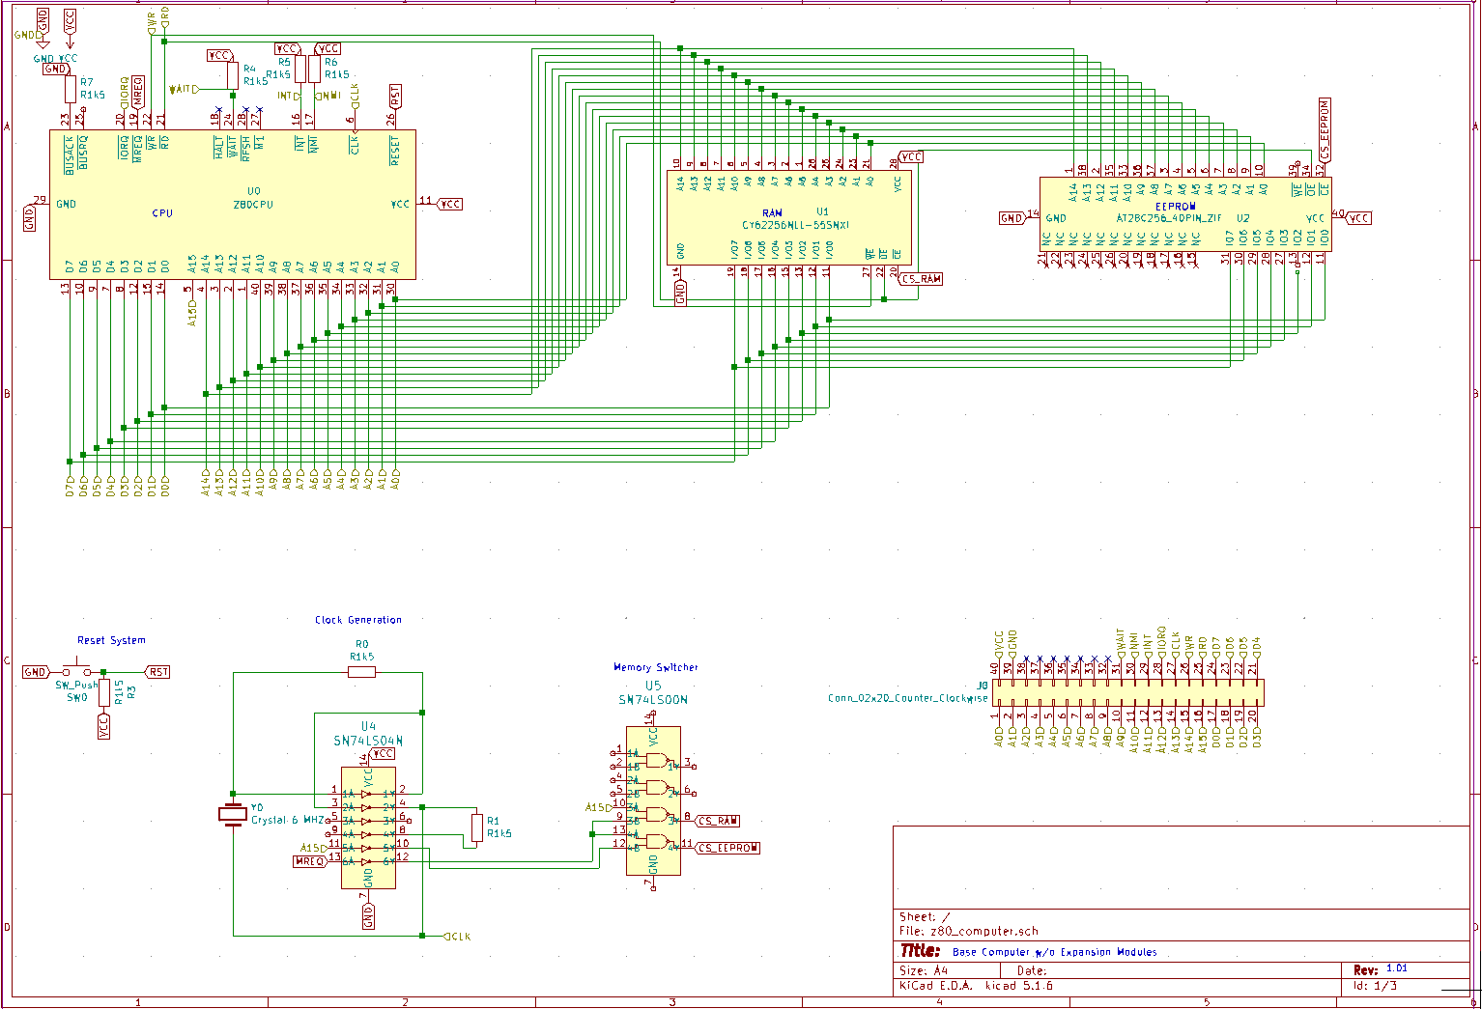Select resistor R7 above the CPU
Screen dimensions: 1482x1009
point(71,90)
